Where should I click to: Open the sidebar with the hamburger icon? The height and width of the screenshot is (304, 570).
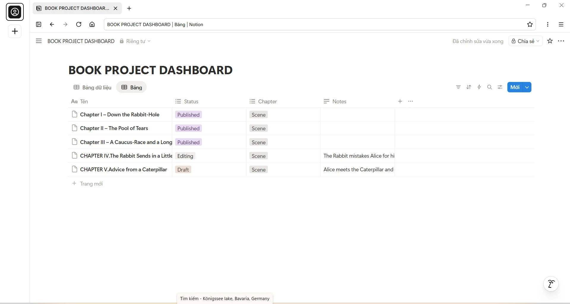coord(39,41)
